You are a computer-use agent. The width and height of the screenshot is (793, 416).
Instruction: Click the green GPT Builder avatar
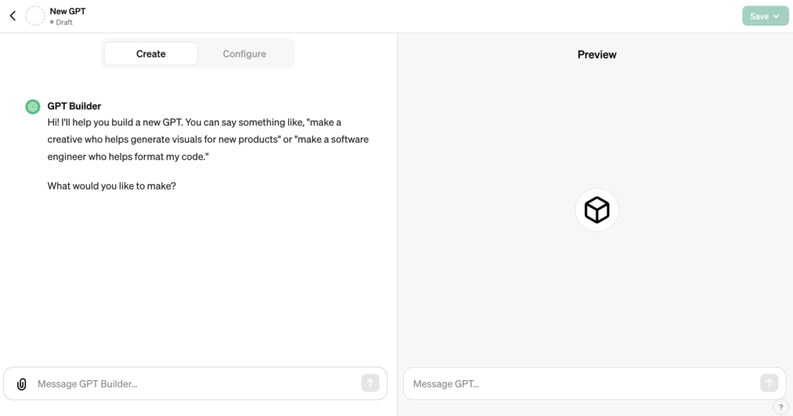(x=33, y=107)
